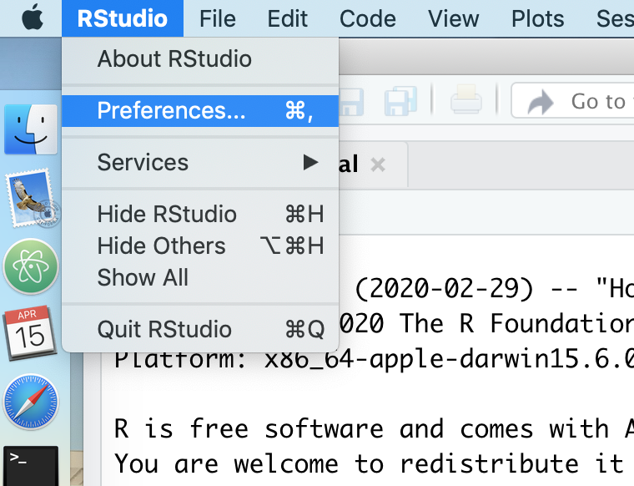
Task: Open Finder from the dock
Action: 31,130
